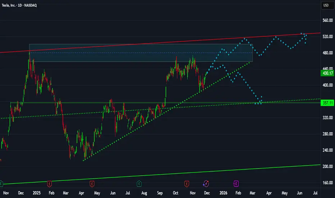
Task: Open the red earnings marker near Feb 2025
Action: [49, 184]
